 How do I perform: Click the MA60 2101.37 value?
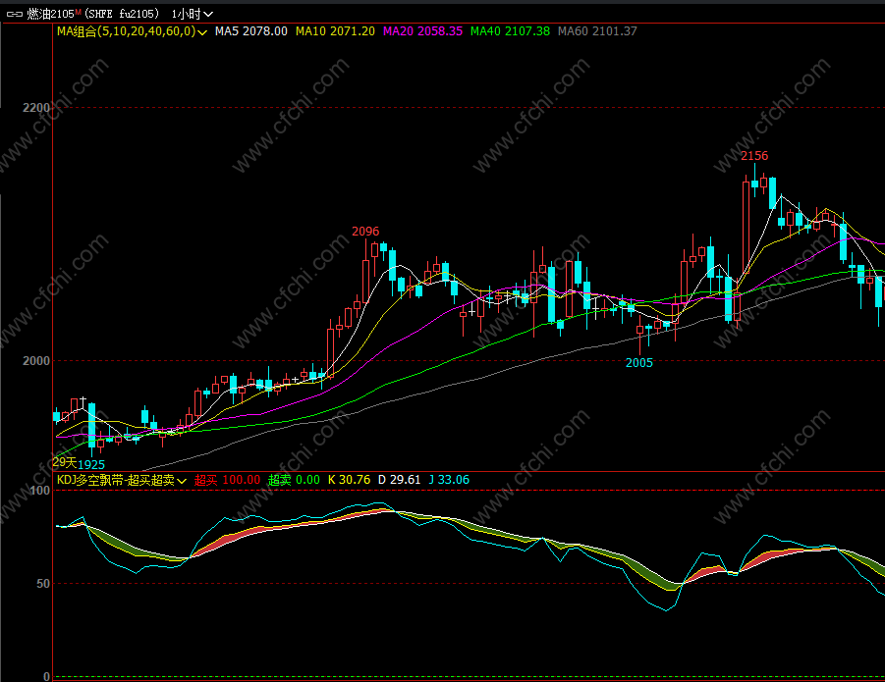pyautogui.click(x=597, y=31)
